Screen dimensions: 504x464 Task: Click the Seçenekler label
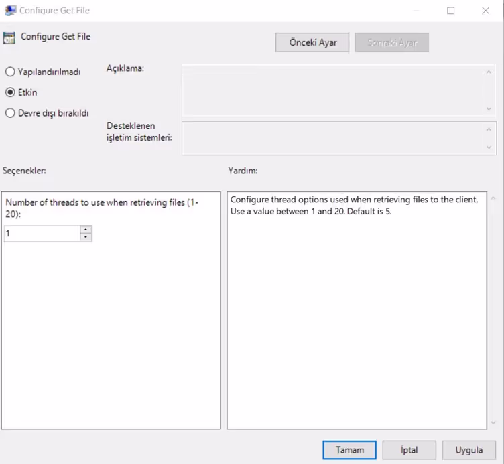point(24,171)
